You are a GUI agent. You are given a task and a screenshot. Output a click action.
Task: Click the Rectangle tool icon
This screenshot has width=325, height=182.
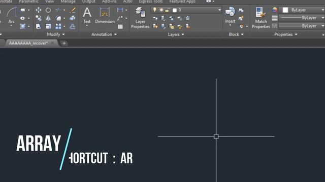22,10
